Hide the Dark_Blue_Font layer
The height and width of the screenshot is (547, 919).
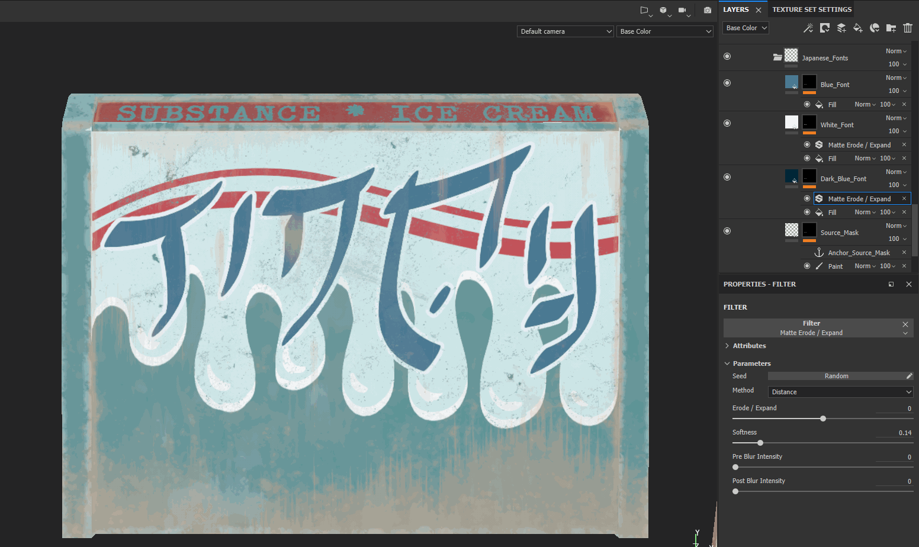(x=727, y=177)
